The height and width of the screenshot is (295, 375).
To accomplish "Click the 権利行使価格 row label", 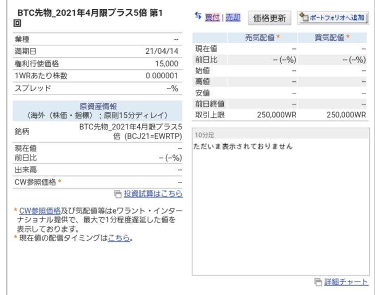I will point(37,64).
